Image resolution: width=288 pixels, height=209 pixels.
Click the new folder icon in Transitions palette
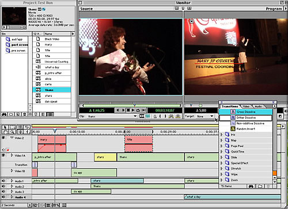tap(260, 186)
